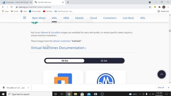
Task: Go to the Cloud section
Action: pos(93,18)
